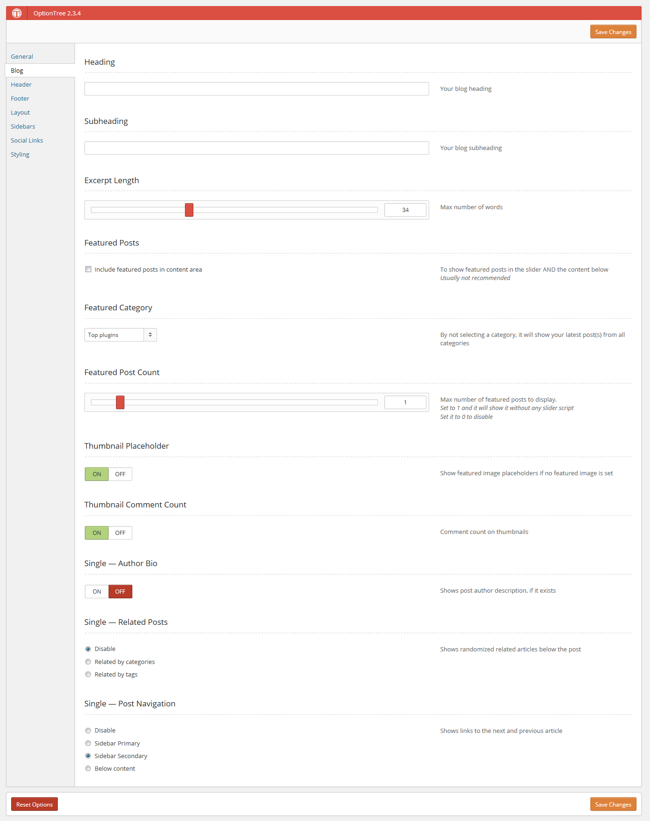The image size is (650, 821).
Task: Select Related by categories option
Action: [x=88, y=662]
